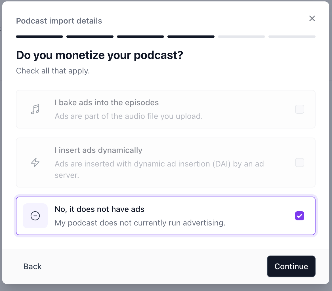
Task: Click the fourth filled progress segment
Action: 191,37
